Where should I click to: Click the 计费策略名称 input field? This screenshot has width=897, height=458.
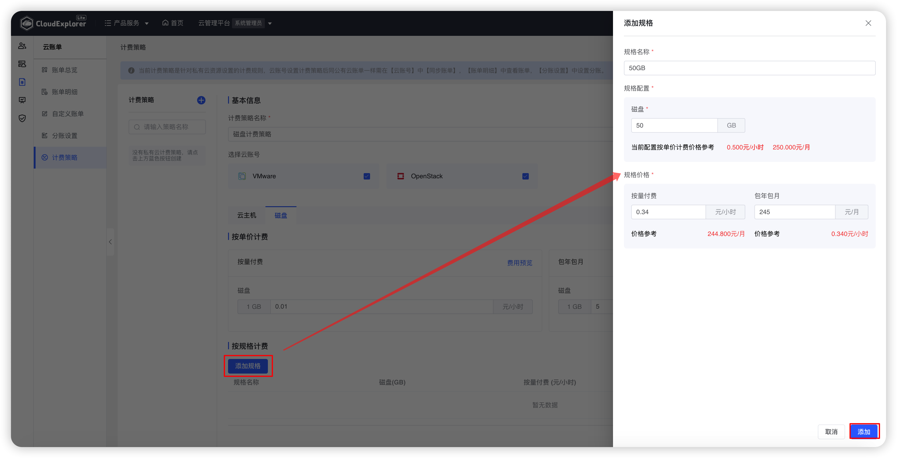click(420, 134)
